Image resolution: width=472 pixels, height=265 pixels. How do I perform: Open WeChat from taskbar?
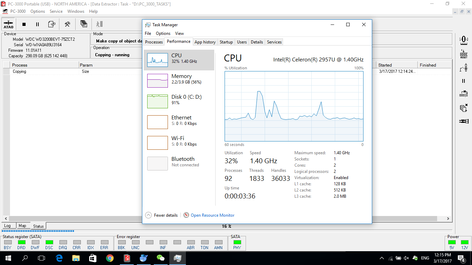click(160, 258)
